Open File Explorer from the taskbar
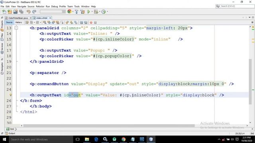Image resolution: width=255 pixels, height=143 pixels. point(87,139)
